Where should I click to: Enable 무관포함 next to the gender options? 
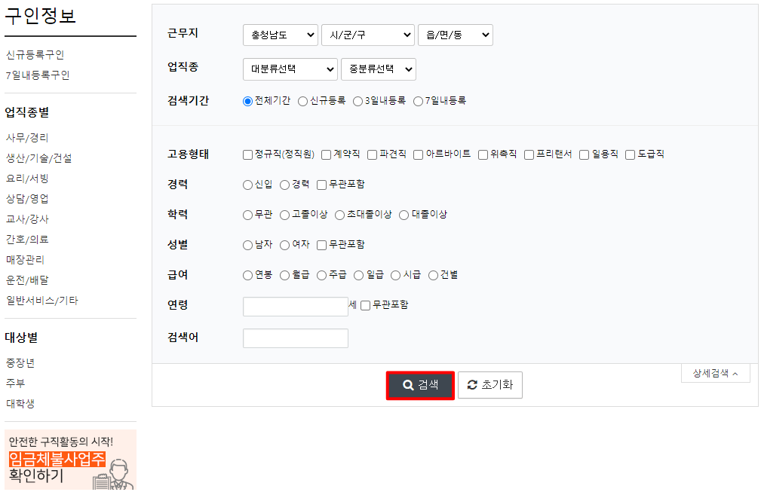[321, 244]
